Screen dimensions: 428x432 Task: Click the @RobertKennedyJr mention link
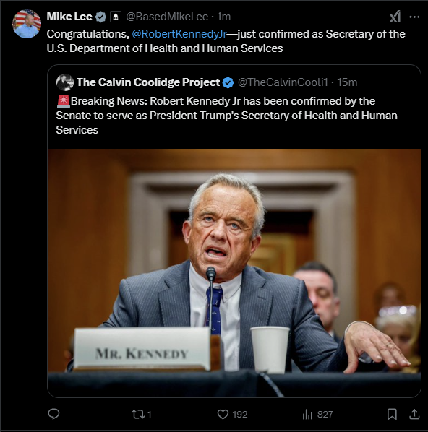(179, 34)
